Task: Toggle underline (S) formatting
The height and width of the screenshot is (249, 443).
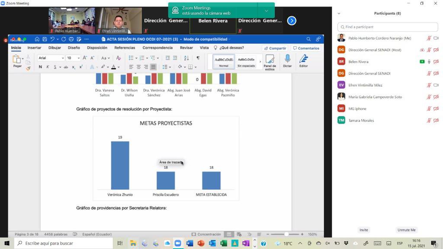Action: coord(55,67)
